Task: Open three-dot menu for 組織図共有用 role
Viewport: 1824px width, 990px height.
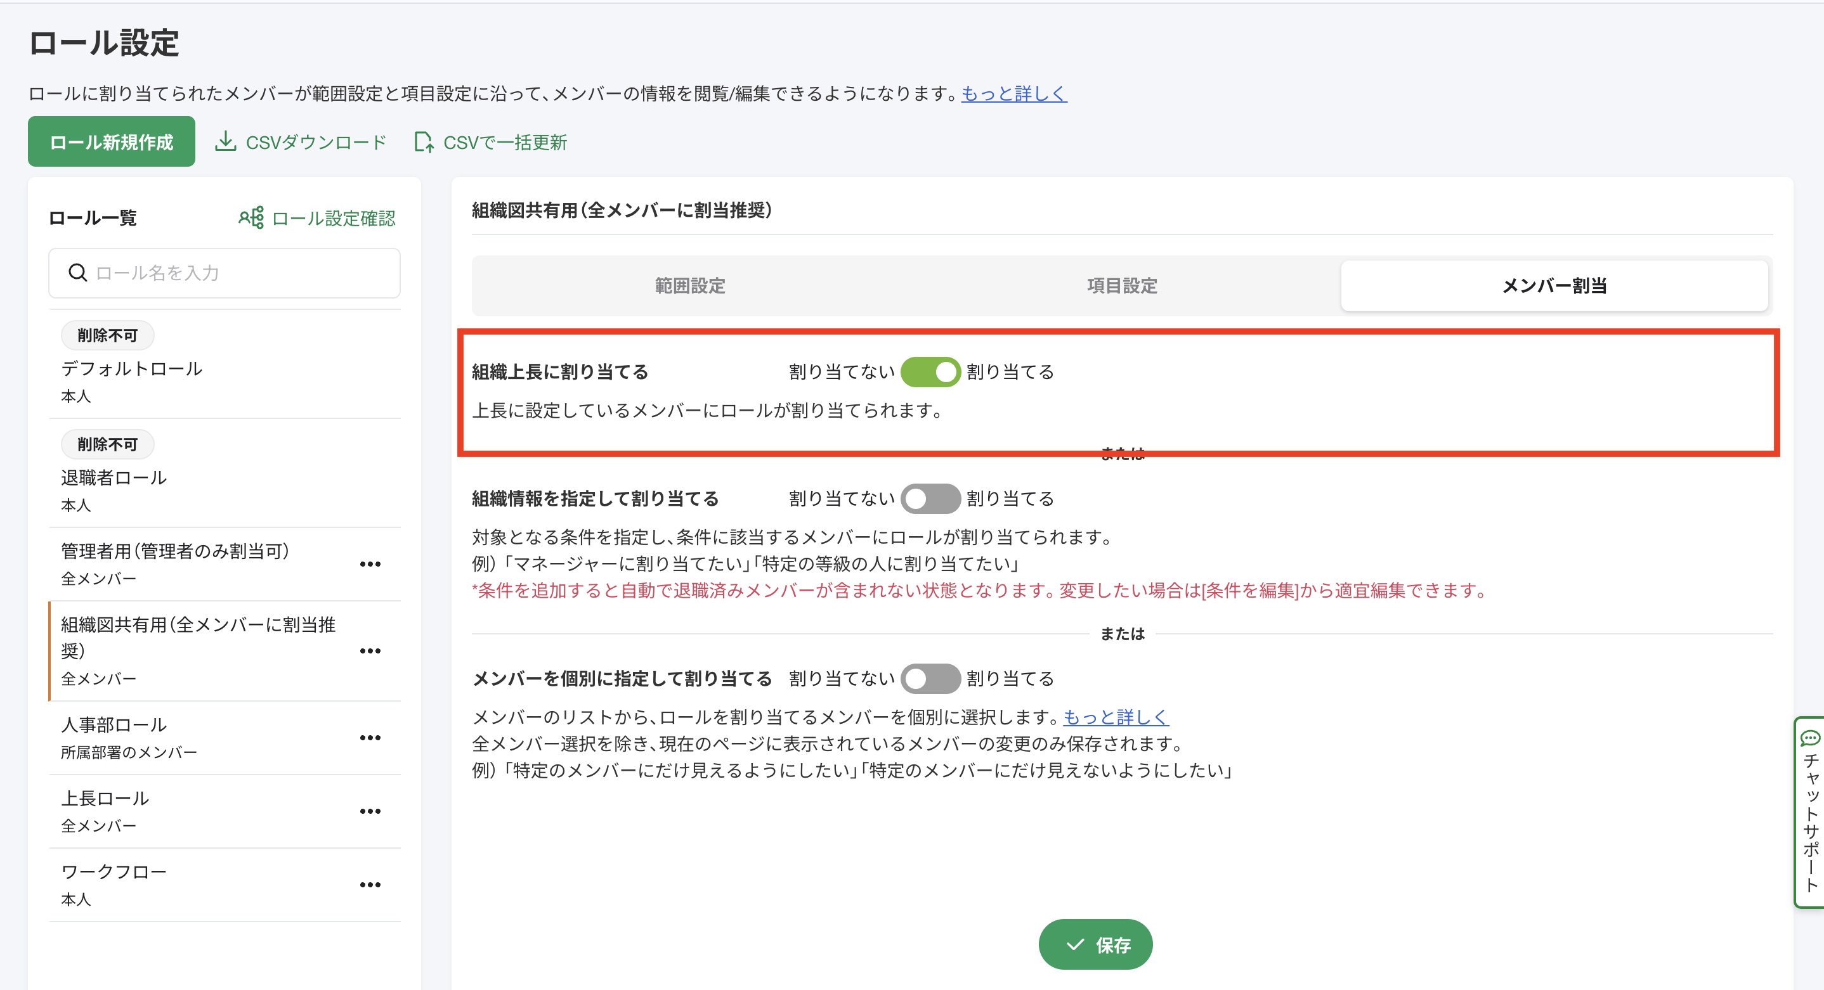Action: 370,651
